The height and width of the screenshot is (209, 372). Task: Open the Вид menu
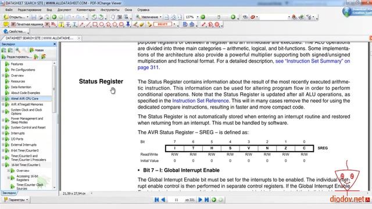[49, 10]
